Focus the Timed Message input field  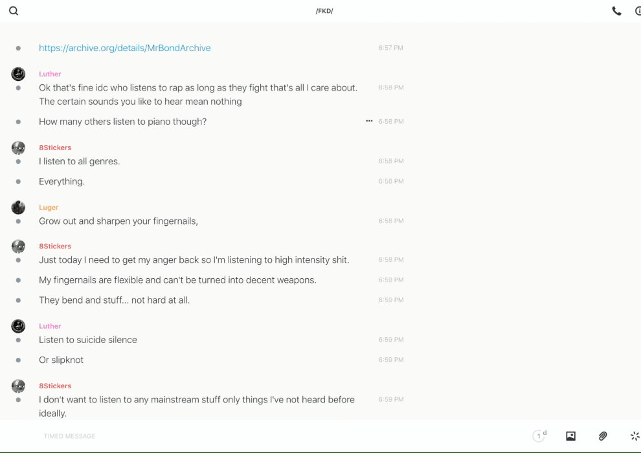click(x=259, y=436)
